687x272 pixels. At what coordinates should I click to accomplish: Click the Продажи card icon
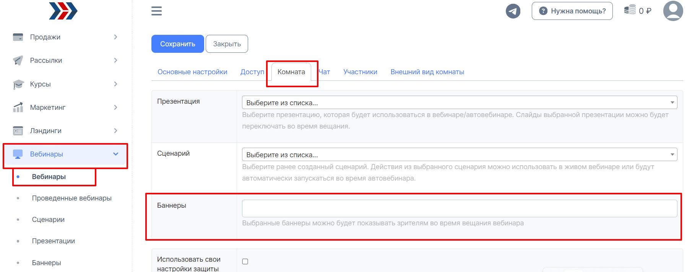[18, 37]
